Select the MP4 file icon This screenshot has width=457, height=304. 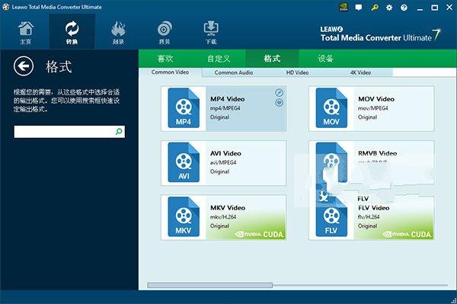(x=184, y=108)
